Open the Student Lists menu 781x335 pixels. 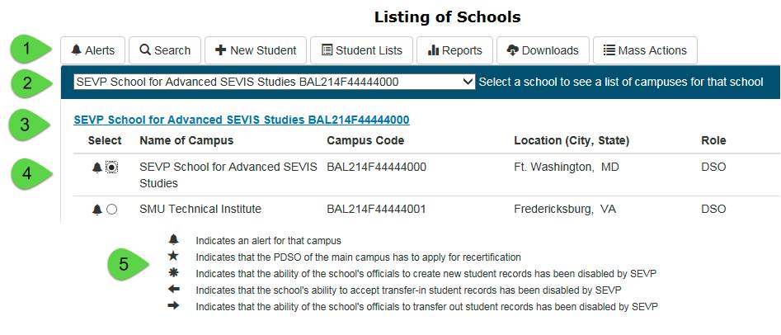click(x=361, y=50)
